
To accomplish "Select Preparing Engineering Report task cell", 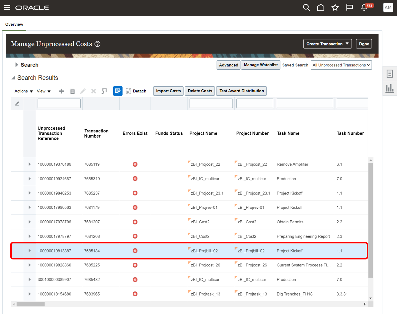I will 303,236.
